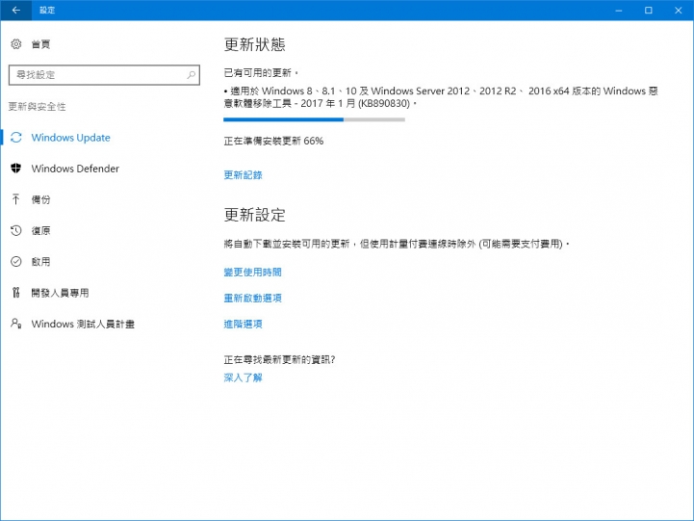694x521 pixels.
Task: Click the Windows Defender shield icon
Action: click(16, 169)
